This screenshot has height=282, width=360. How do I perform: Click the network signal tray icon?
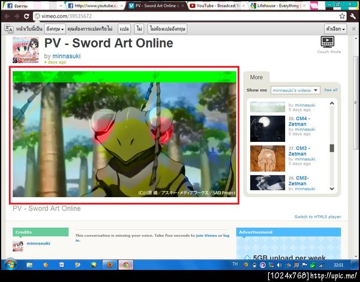(321, 265)
